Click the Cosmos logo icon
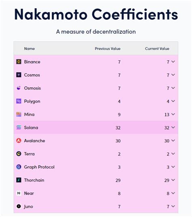Image resolution: width=192 pixels, height=217 pixels. click(19, 75)
